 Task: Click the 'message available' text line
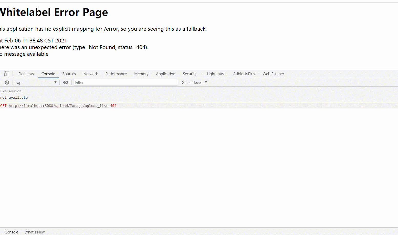click(x=26, y=54)
